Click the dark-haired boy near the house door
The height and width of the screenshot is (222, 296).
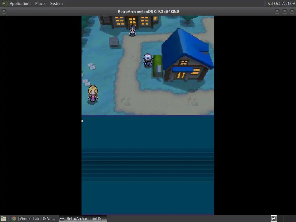click(x=132, y=30)
